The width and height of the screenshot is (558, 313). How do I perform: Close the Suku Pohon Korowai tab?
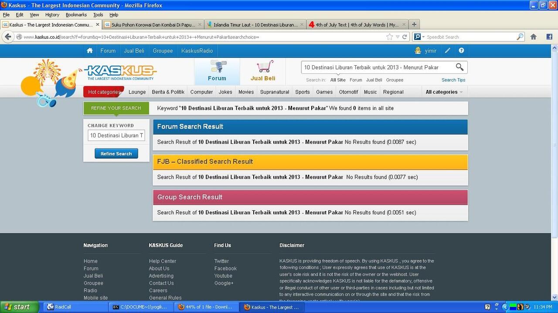(x=200, y=25)
